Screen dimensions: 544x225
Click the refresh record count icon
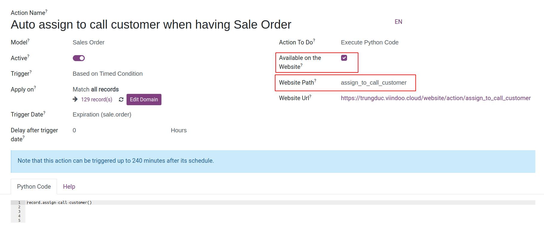tap(121, 100)
